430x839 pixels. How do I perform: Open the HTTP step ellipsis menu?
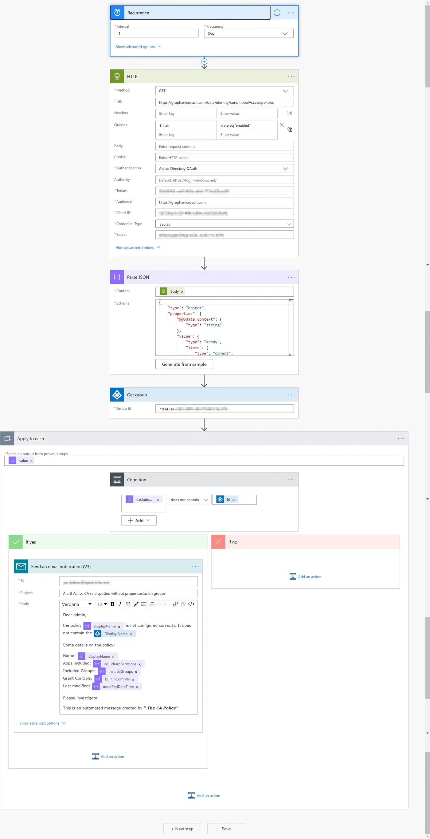tap(291, 77)
